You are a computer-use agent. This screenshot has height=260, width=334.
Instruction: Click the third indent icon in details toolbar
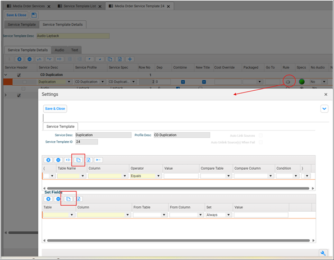[60, 59]
